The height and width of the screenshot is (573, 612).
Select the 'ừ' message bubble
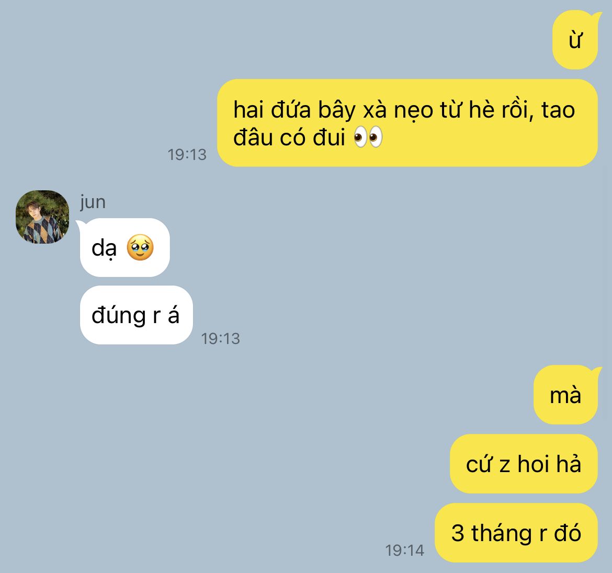coord(575,40)
